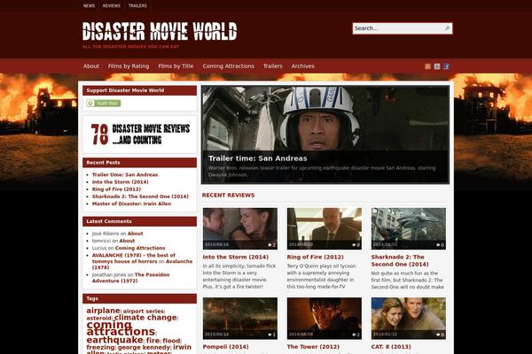Open Coming Attractions in main navigation
532x354 pixels.
pyautogui.click(x=229, y=66)
